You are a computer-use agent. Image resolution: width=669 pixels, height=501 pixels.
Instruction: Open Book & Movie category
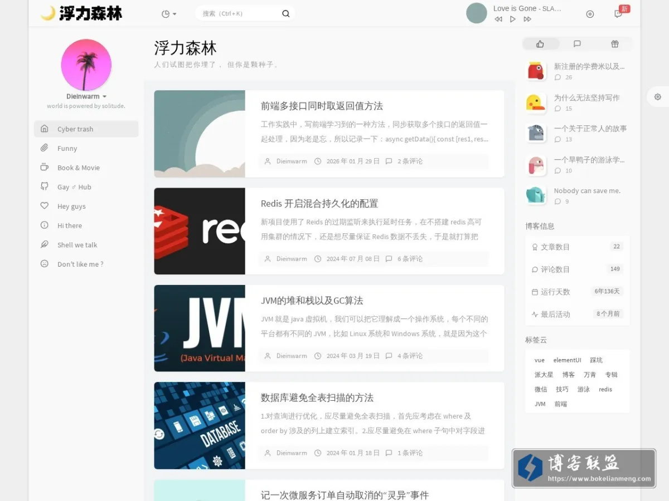(x=86, y=168)
